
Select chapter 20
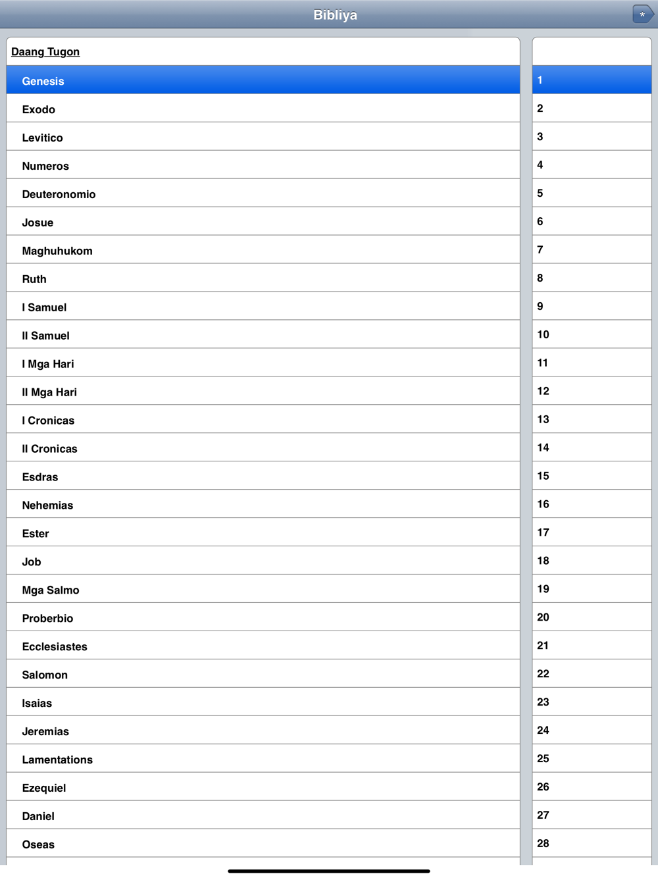coord(592,617)
